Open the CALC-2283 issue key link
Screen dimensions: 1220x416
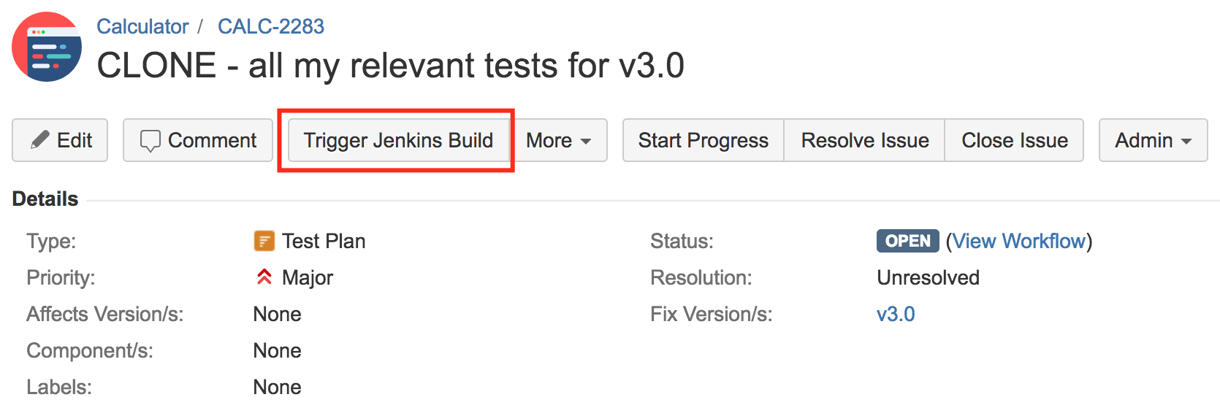[x=271, y=26]
